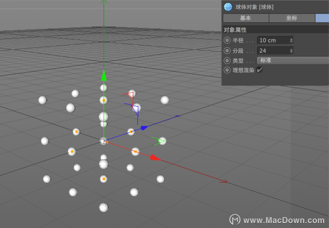Image resolution: width=329 pixels, height=228 pixels.
Task: Click the red X-axis arrow handle
Action: tap(156, 157)
